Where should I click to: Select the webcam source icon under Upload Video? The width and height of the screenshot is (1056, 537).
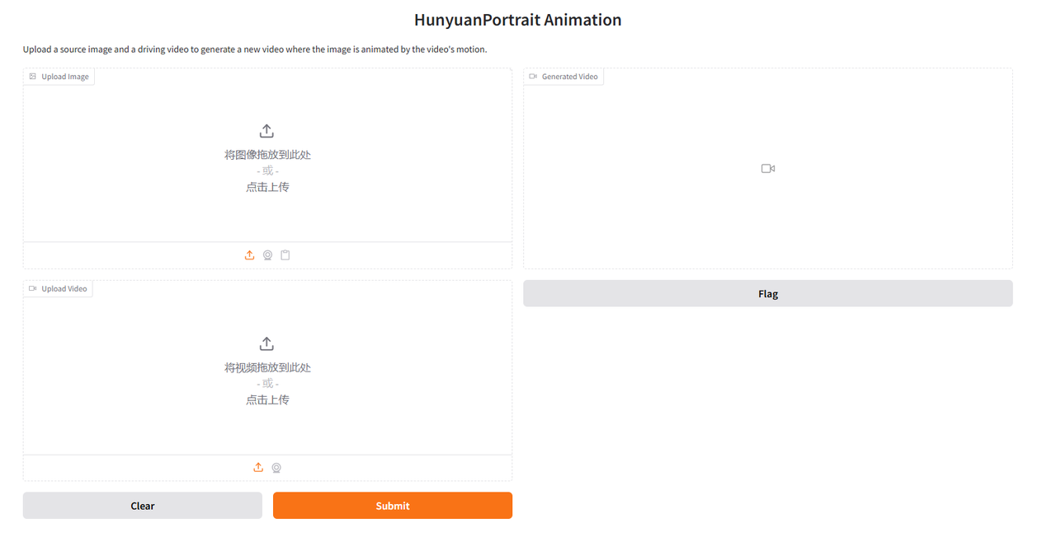pyautogui.click(x=276, y=468)
